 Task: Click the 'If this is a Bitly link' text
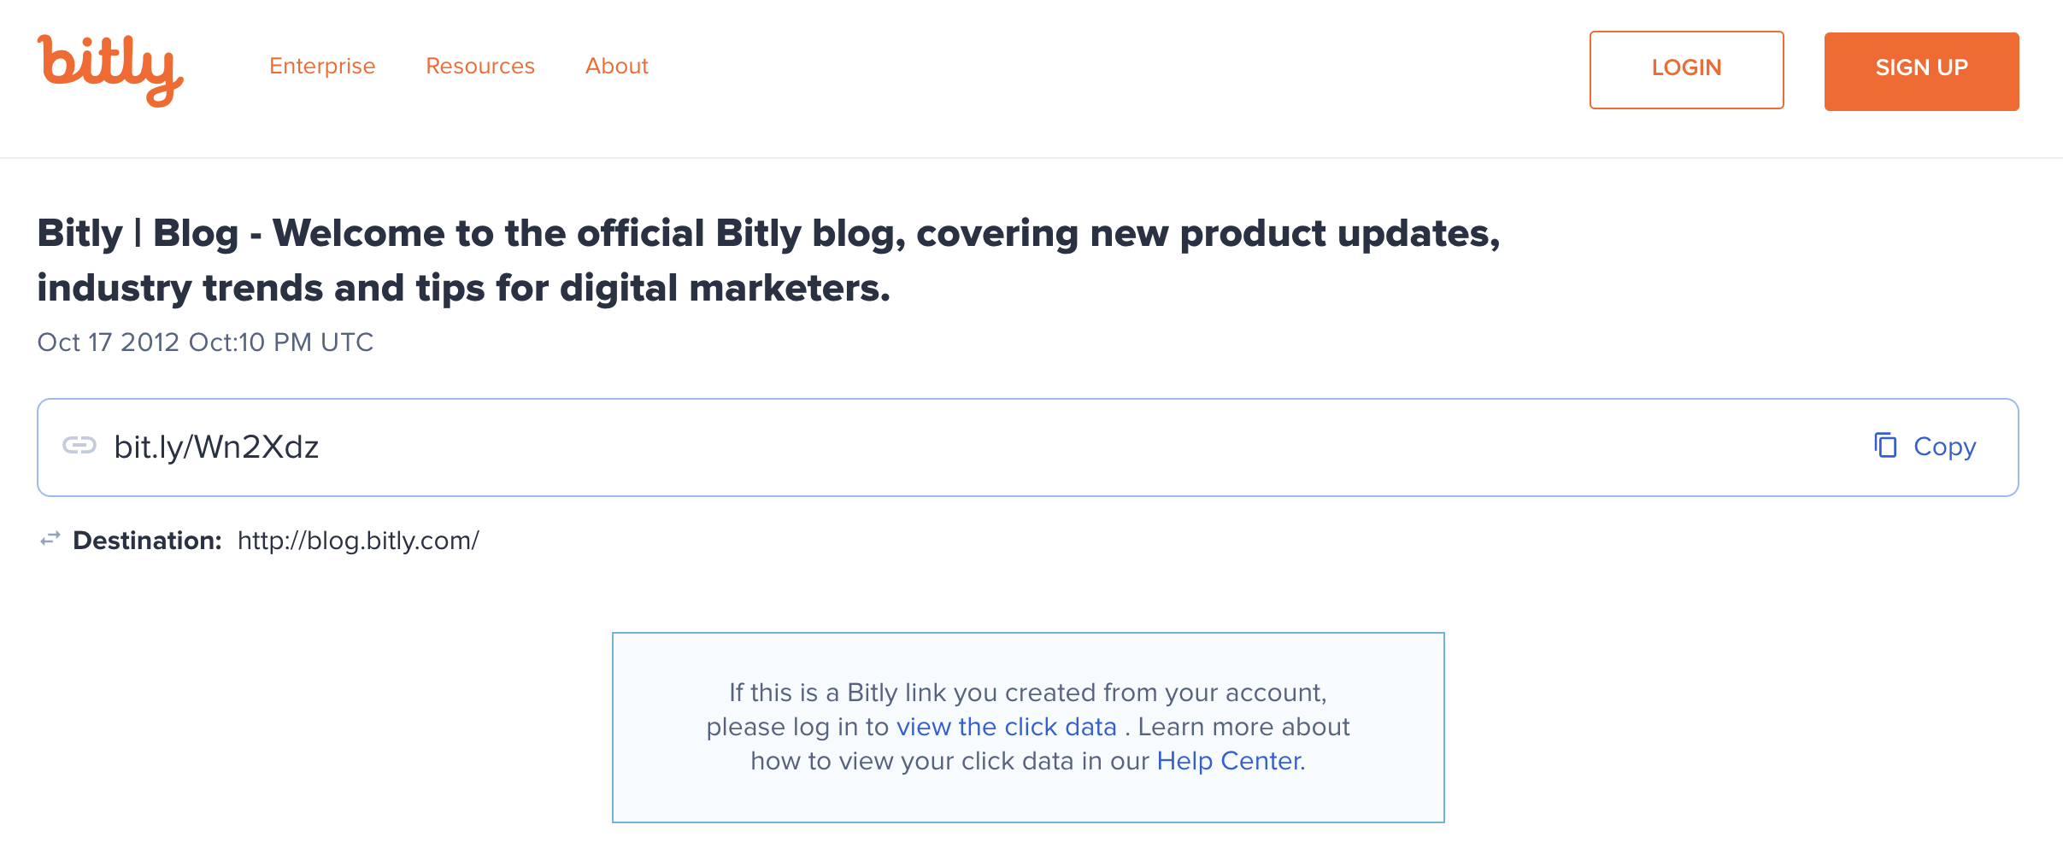1027,693
